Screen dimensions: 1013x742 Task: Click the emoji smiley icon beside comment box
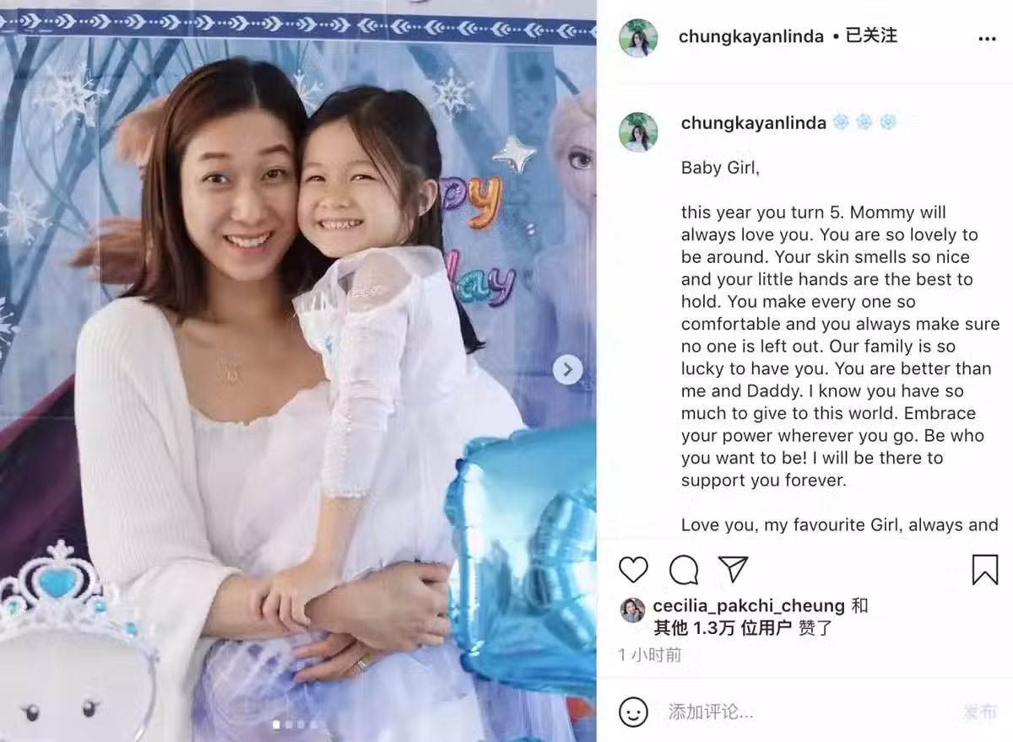coord(633,712)
